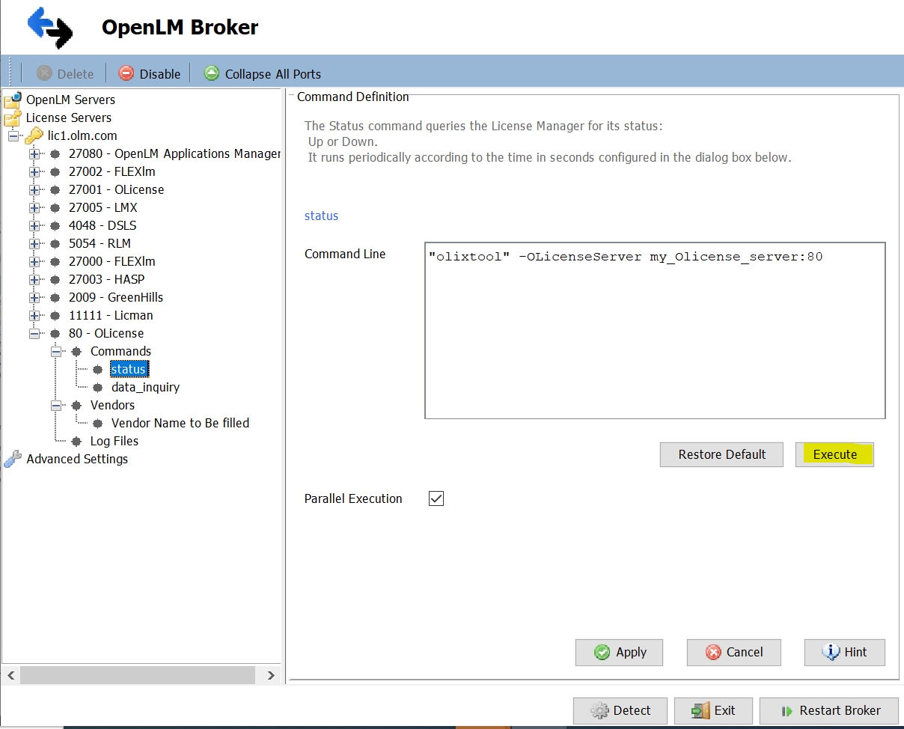
Task: Collapse the 80 - OLicense tree node
Action: 35,333
